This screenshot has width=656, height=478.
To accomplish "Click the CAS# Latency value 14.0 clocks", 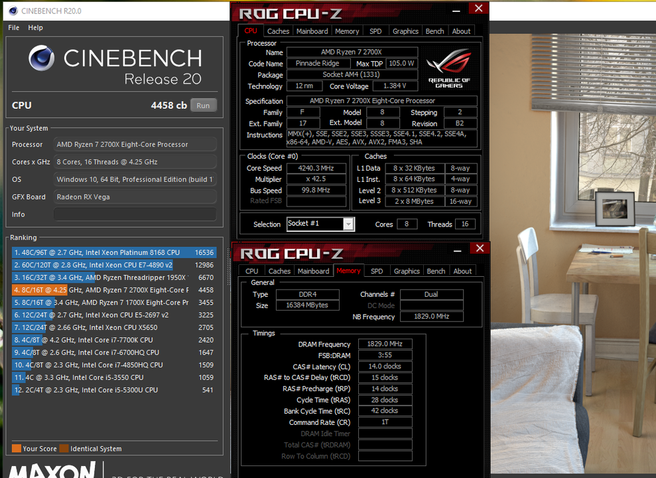I will pyautogui.click(x=385, y=366).
